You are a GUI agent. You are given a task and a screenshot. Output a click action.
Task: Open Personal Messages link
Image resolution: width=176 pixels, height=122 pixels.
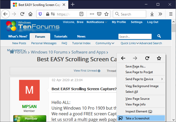coord(44,43)
